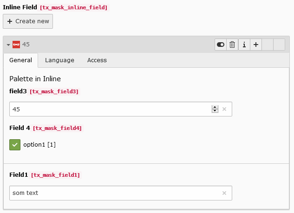
Task: Click into the field3 number input
Action: tap(109, 109)
